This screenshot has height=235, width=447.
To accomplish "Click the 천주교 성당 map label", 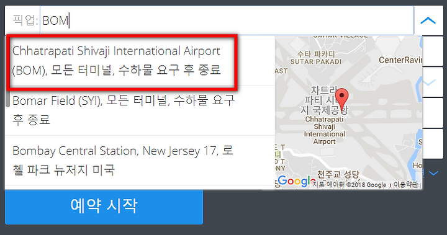I will click(338, 174).
